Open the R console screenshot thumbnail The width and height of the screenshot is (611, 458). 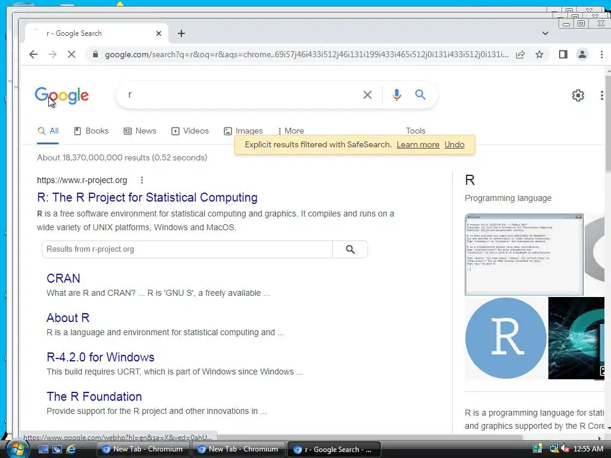pyautogui.click(x=524, y=255)
